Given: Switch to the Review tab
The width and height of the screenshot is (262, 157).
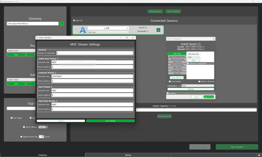Looking at the screenshot, I should (128, 155).
